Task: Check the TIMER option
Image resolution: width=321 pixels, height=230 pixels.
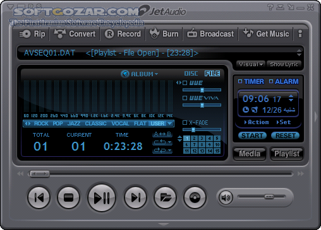Action: 240,81
